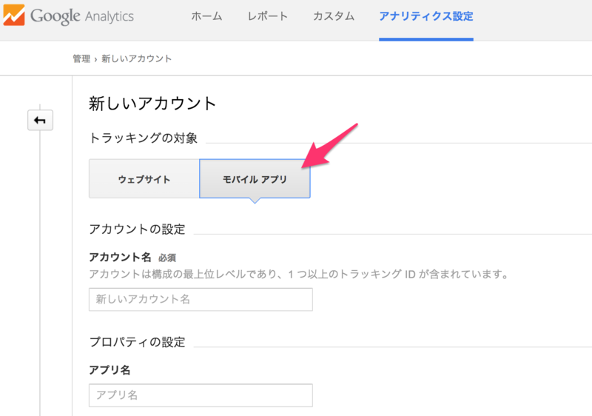Click the 必須 required marker beside アカウント名
The image size is (592, 416).
166,258
